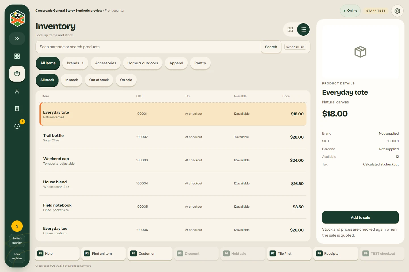Image resolution: width=409 pixels, height=272 pixels.
Task: Show only Out of stock items
Action: tap(99, 80)
